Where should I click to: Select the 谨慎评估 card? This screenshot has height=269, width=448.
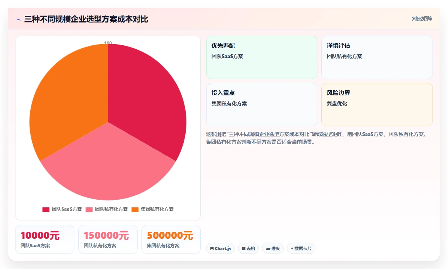pyautogui.click(x=377, y=57)
